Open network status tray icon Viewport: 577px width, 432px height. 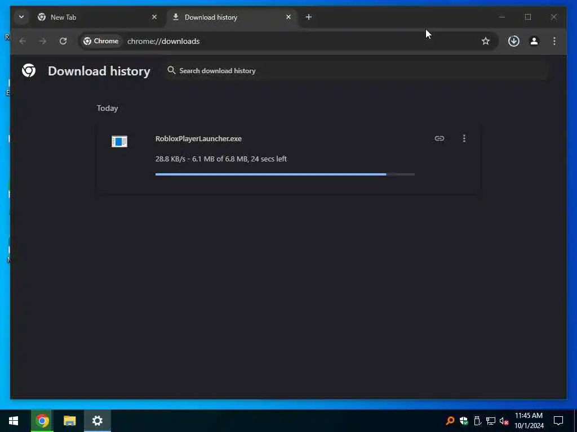coord(491,421)
